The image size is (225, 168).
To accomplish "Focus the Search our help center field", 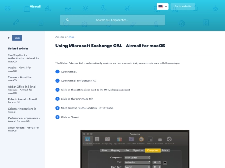I will coord(112,20).
